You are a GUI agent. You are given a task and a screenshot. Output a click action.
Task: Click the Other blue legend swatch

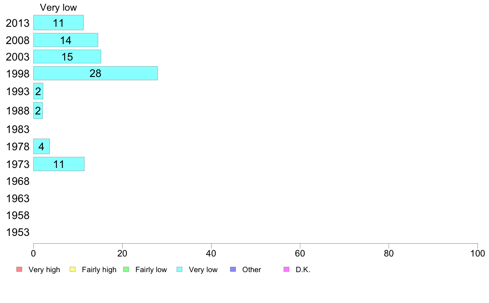tap(233, 269)
